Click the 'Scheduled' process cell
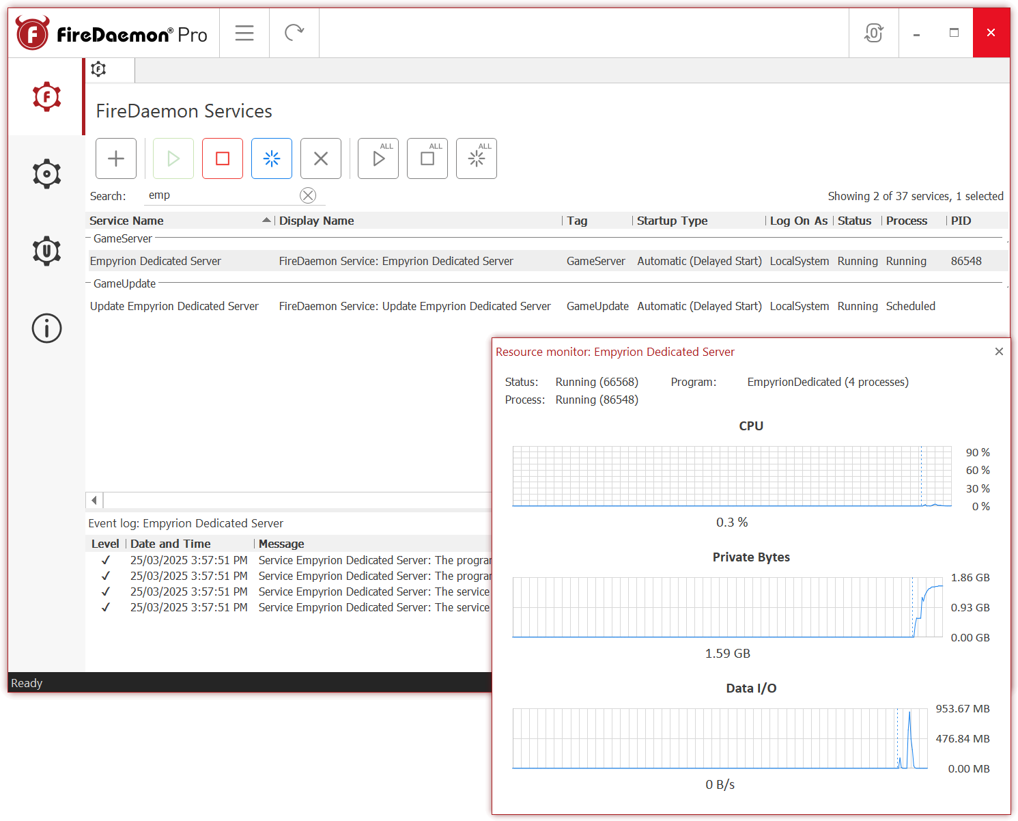Image resolution: width=1018 pixels, height=821 pixels. (911, 306)
